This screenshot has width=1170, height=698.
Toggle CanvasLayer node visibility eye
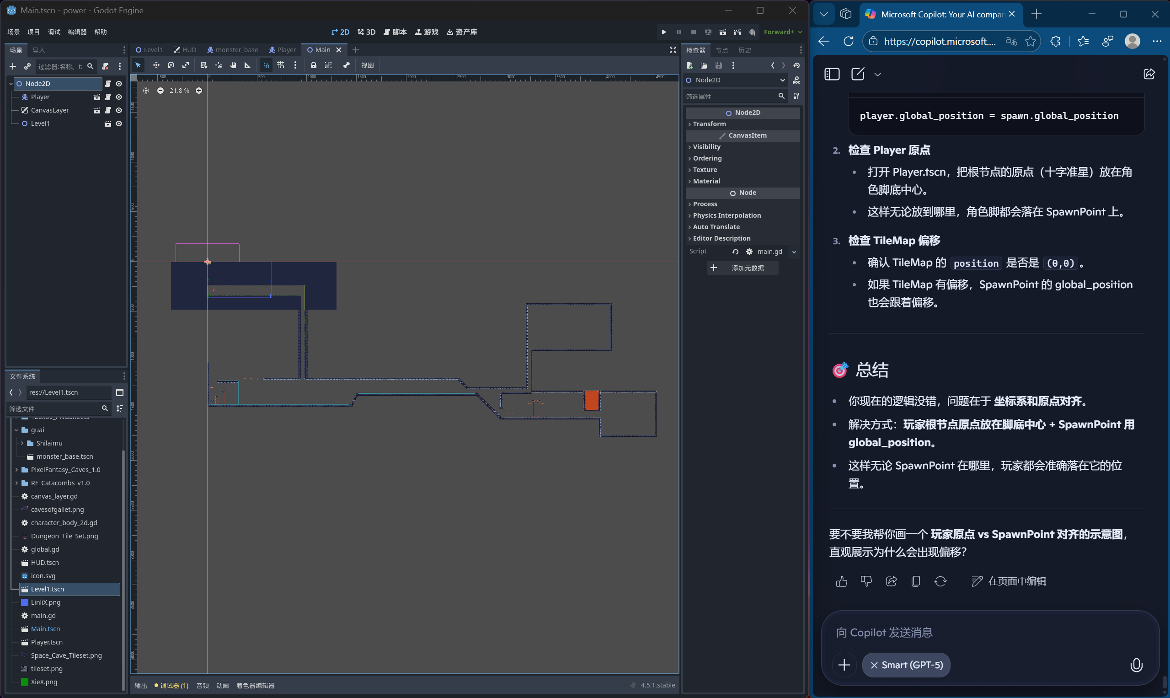pyautogui.click(x=119, y=110)
